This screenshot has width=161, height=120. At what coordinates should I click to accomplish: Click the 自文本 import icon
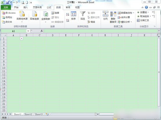[3, 22]
